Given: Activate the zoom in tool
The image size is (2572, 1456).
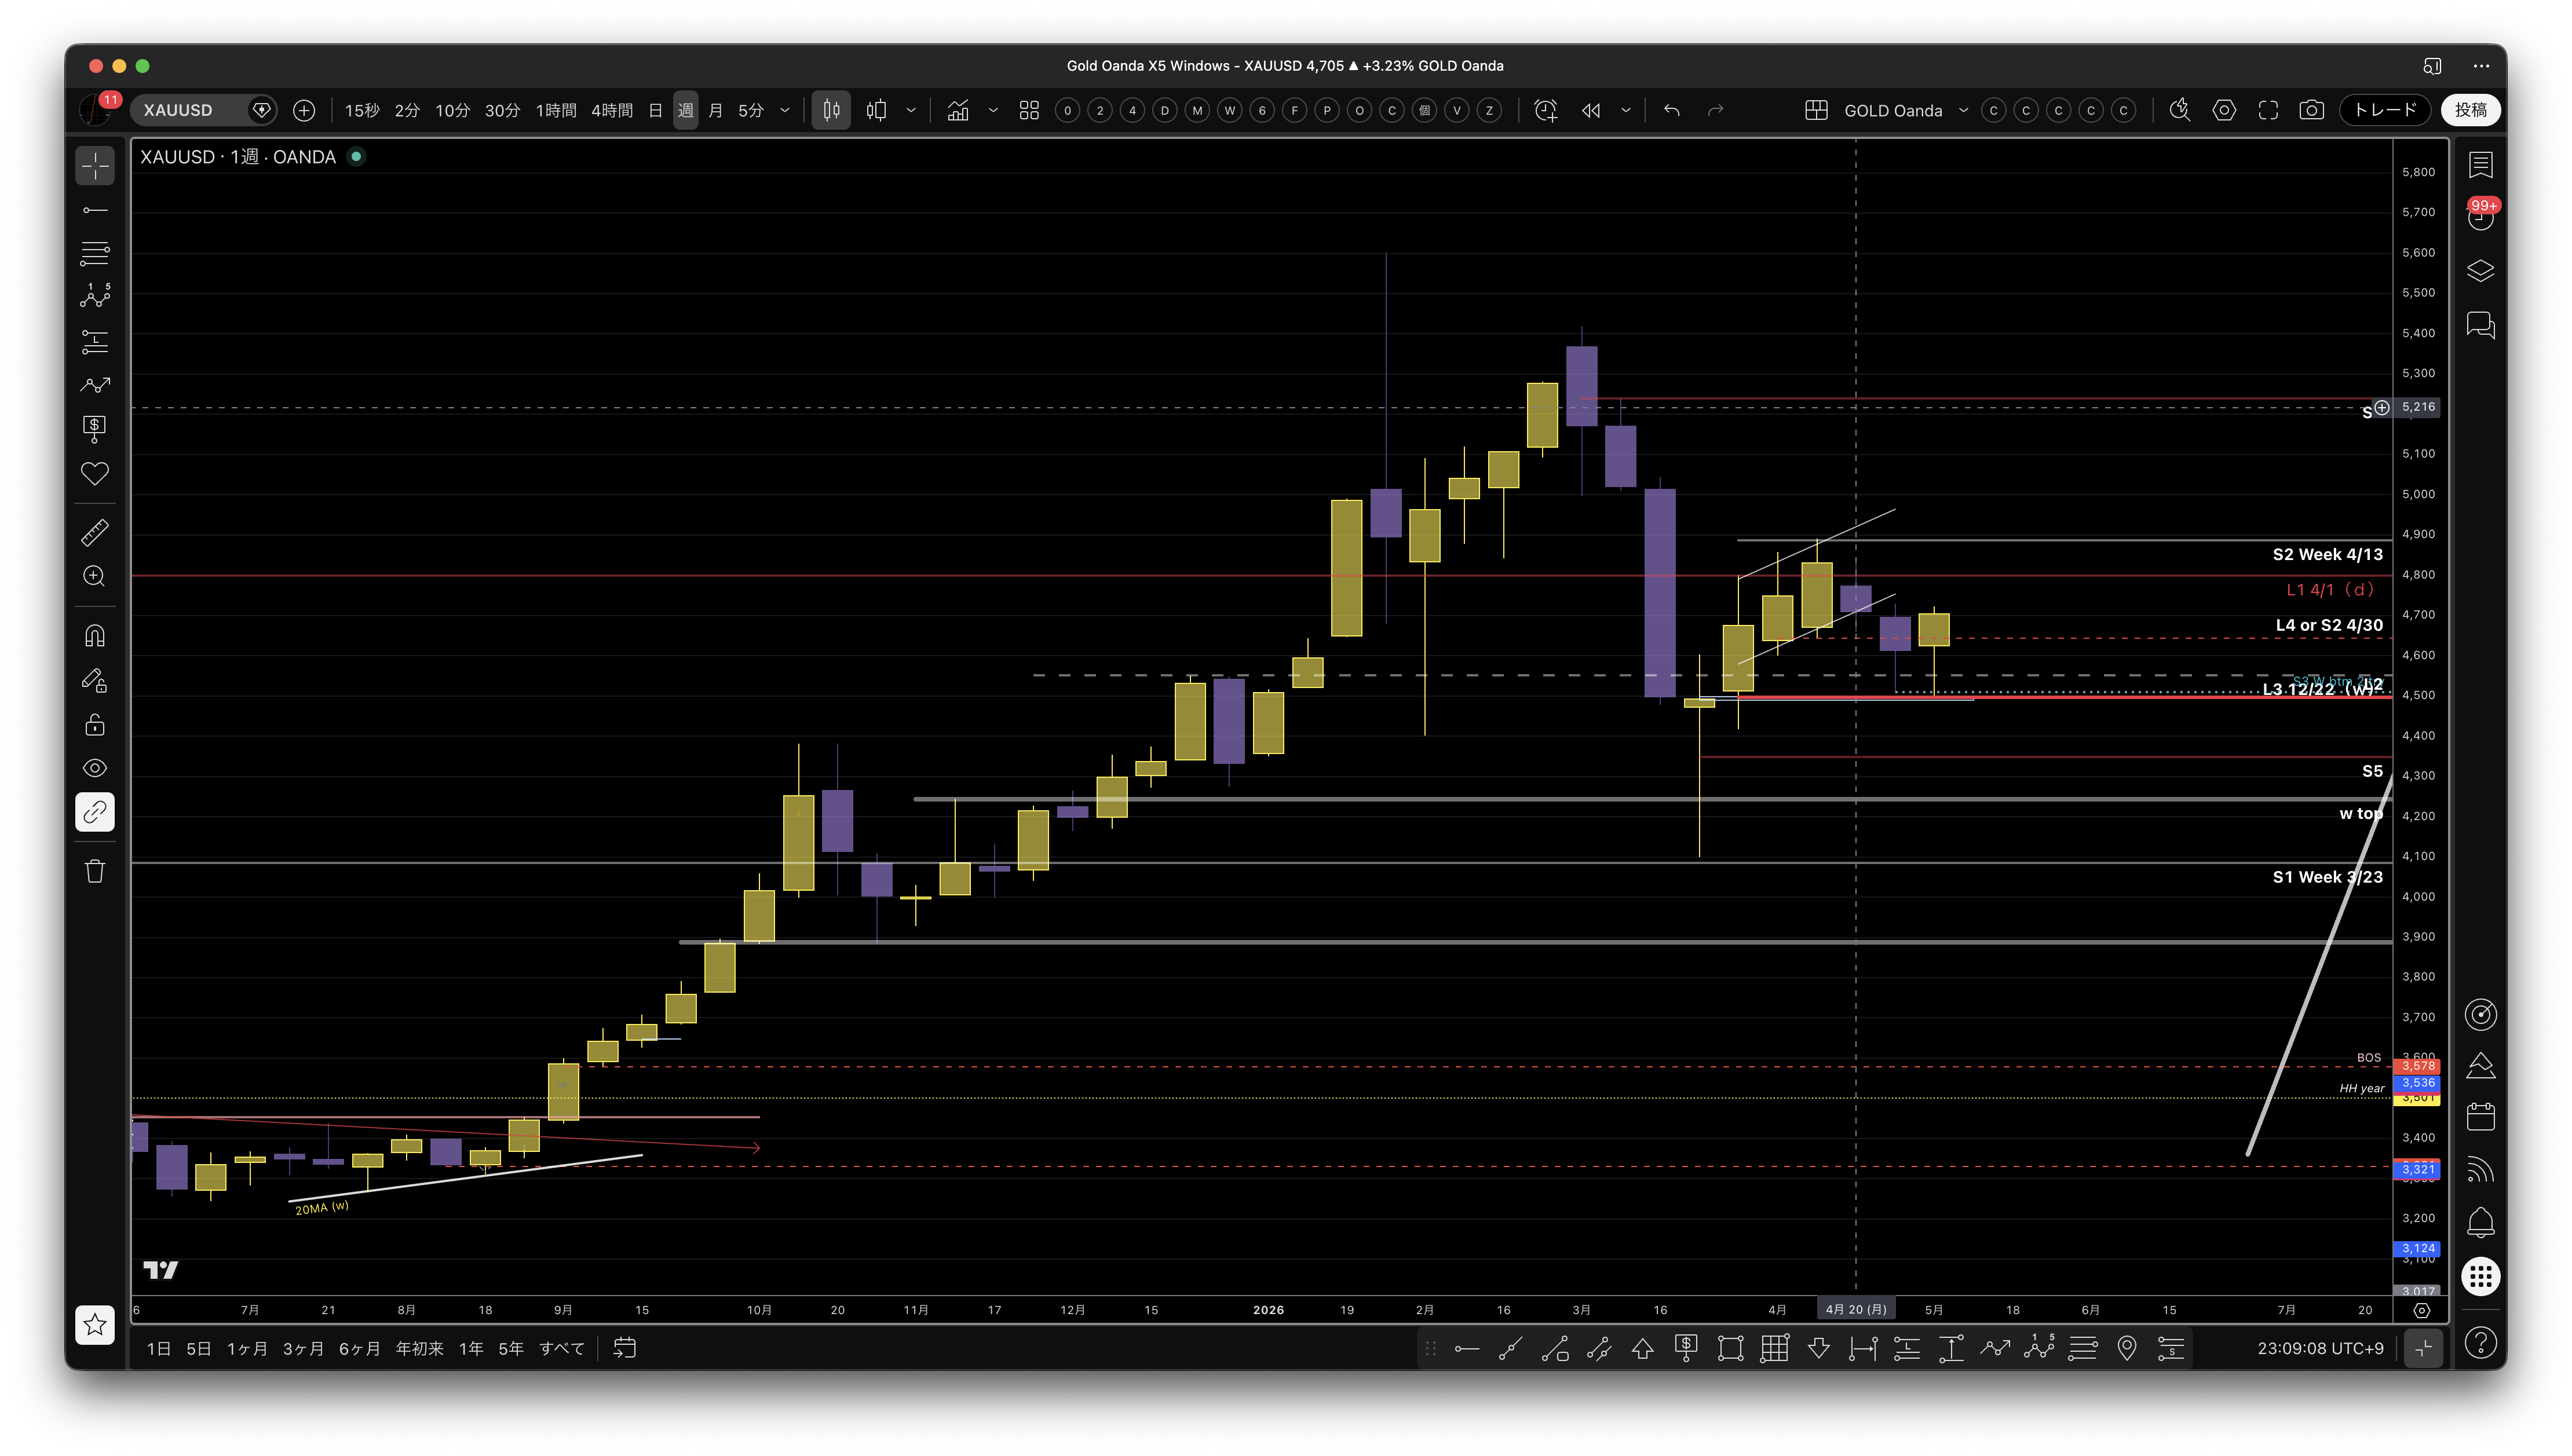Looking at the screenshot, I should tap(95, 577).
